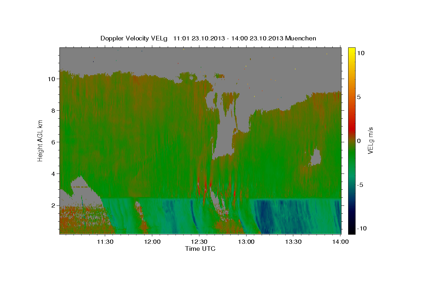
Task: Click the 'Height AGL km' axis title
Action: 40,140
